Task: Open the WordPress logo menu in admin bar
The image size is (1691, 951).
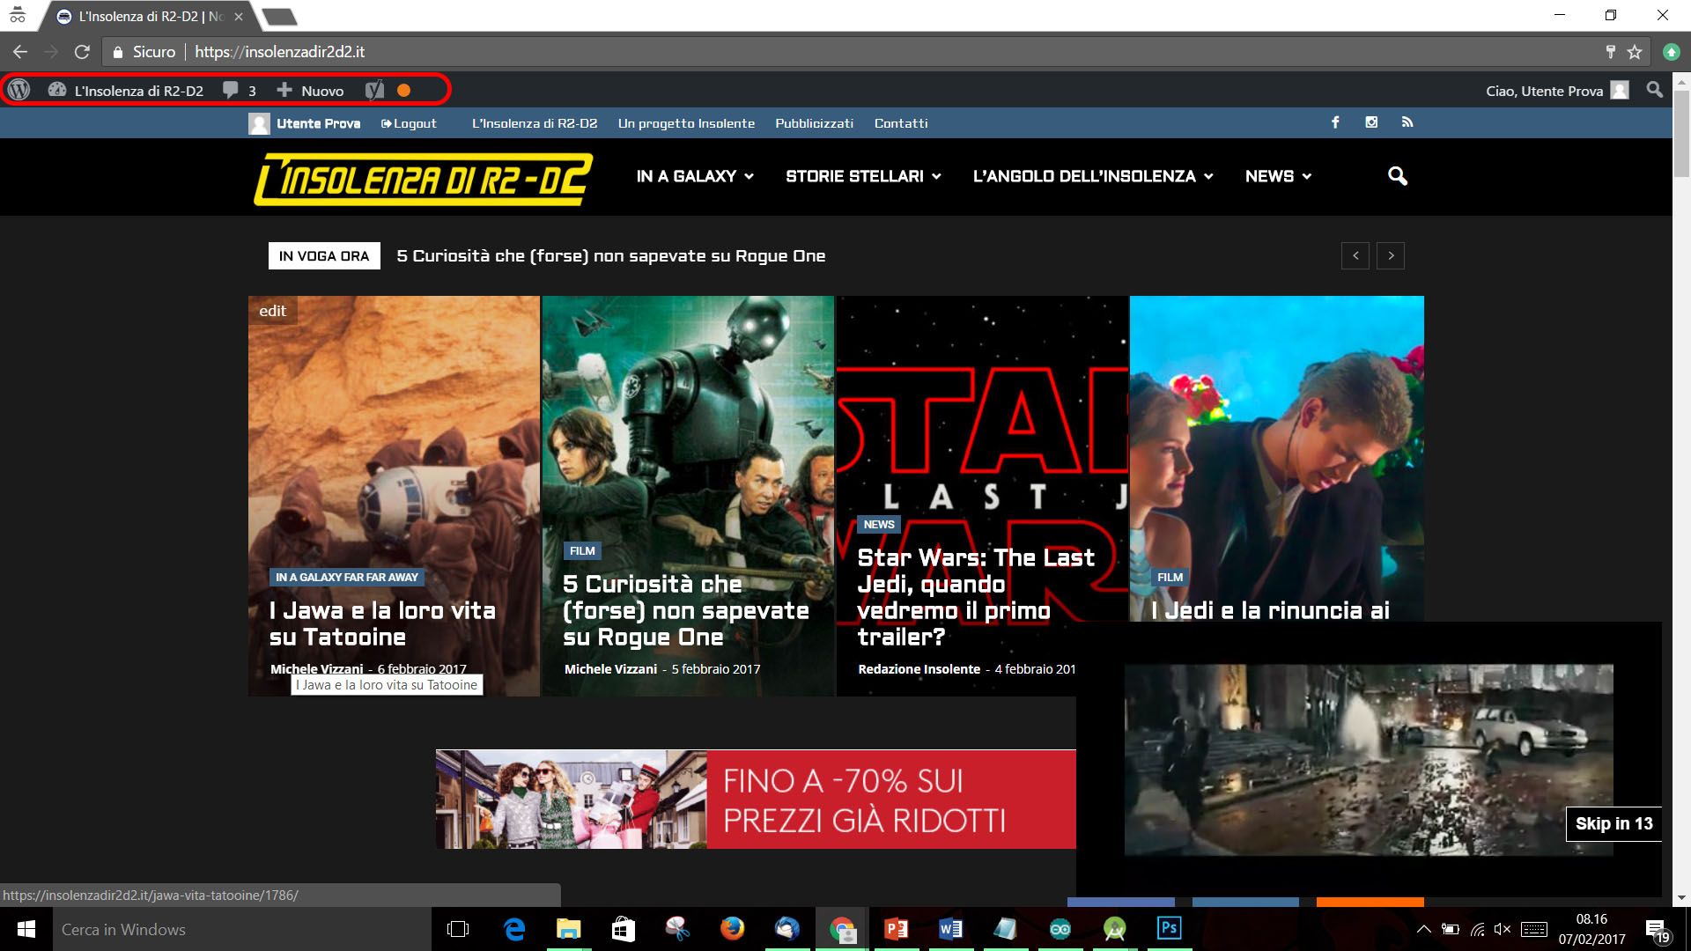Action: pyautogui.click(x=18, y=90)
